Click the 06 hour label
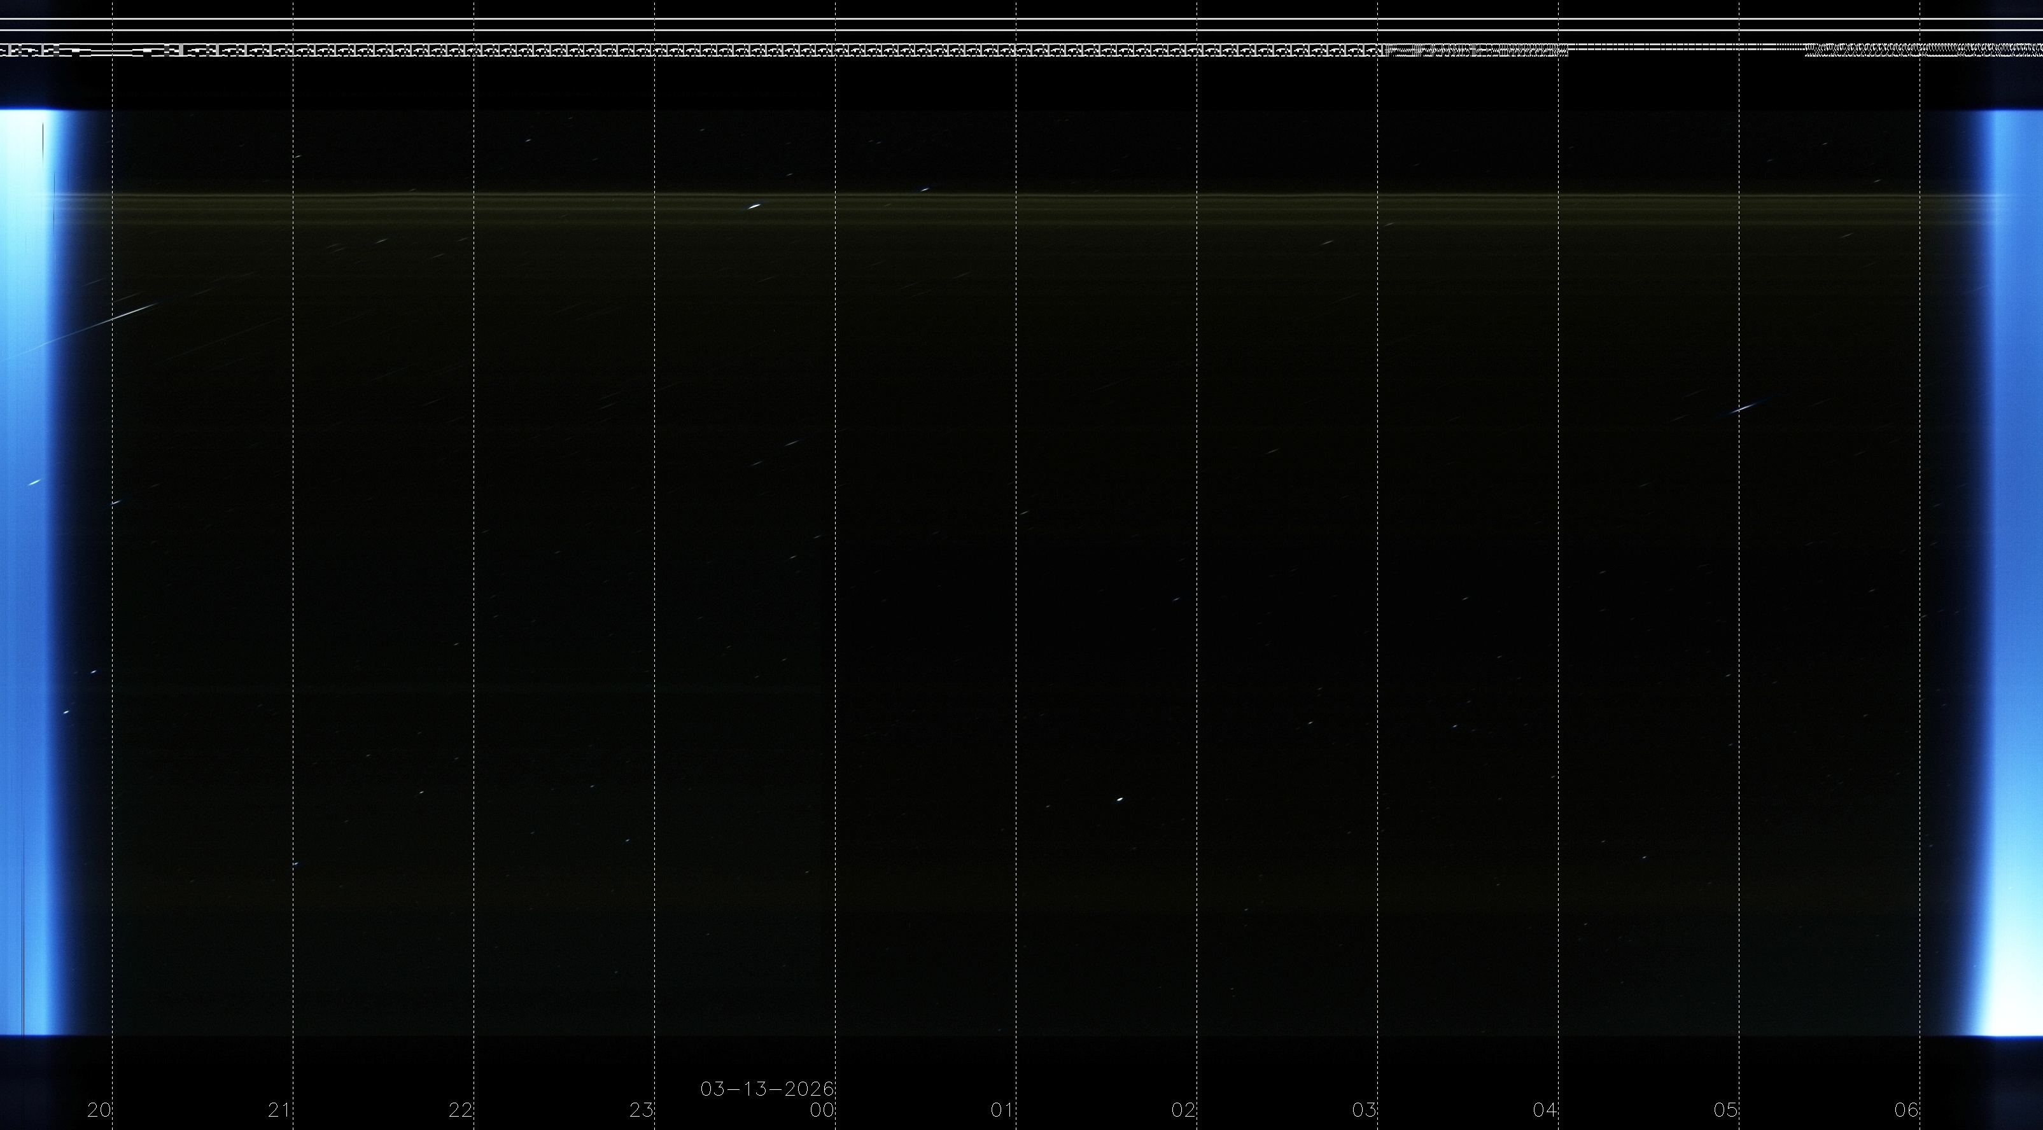The image size is (2043, 1130). tap(1907, 1110)
